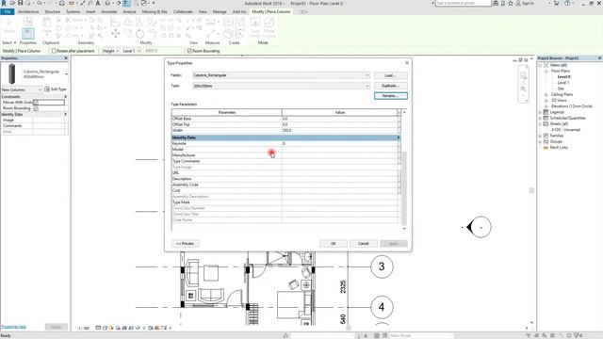The height and width of the screenshot is (339, 603).
Task: Click the Help question mark icon
Action: 567,3
